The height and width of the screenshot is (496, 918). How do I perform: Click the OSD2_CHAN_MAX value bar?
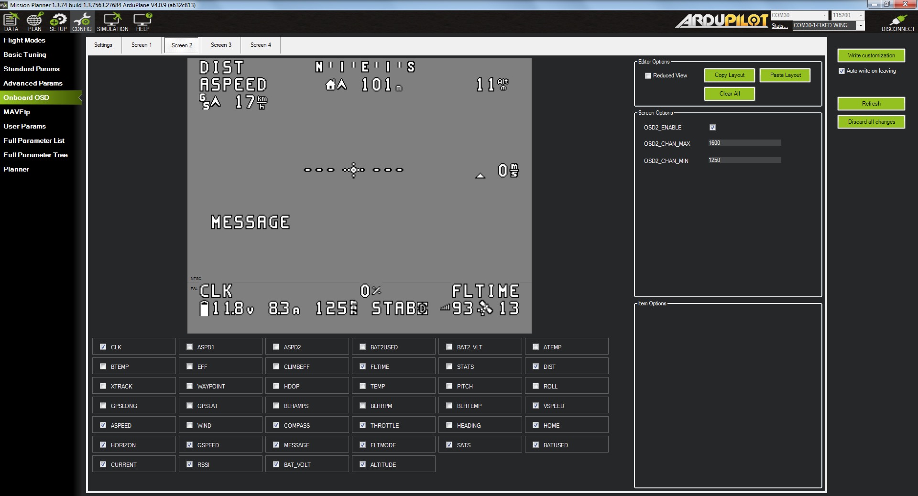pyautogui.click(x=744, y=143)
